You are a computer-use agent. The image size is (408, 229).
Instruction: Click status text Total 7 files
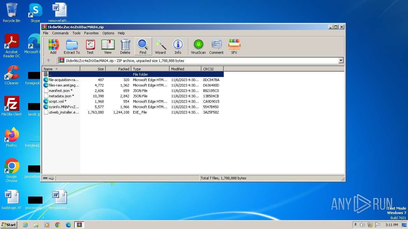223,178
